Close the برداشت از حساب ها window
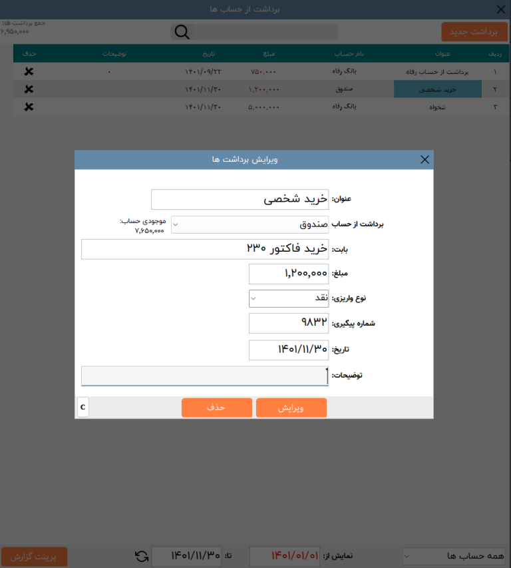Screen dimensions: 511x568 pos(501,9)
